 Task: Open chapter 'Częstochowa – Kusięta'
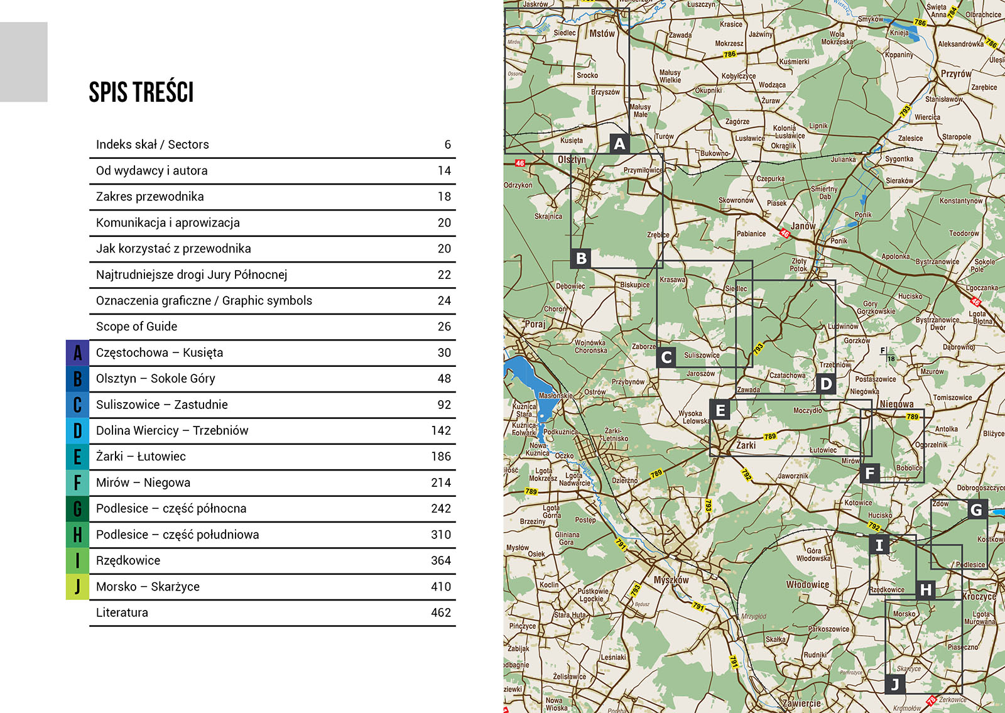(272, 353)
